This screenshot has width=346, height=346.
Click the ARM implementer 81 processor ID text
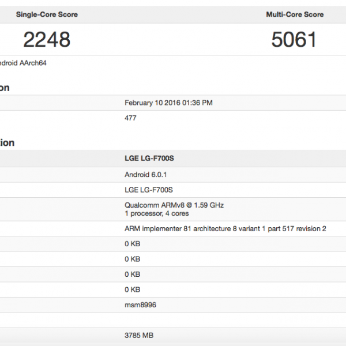[x=225, y=228]
